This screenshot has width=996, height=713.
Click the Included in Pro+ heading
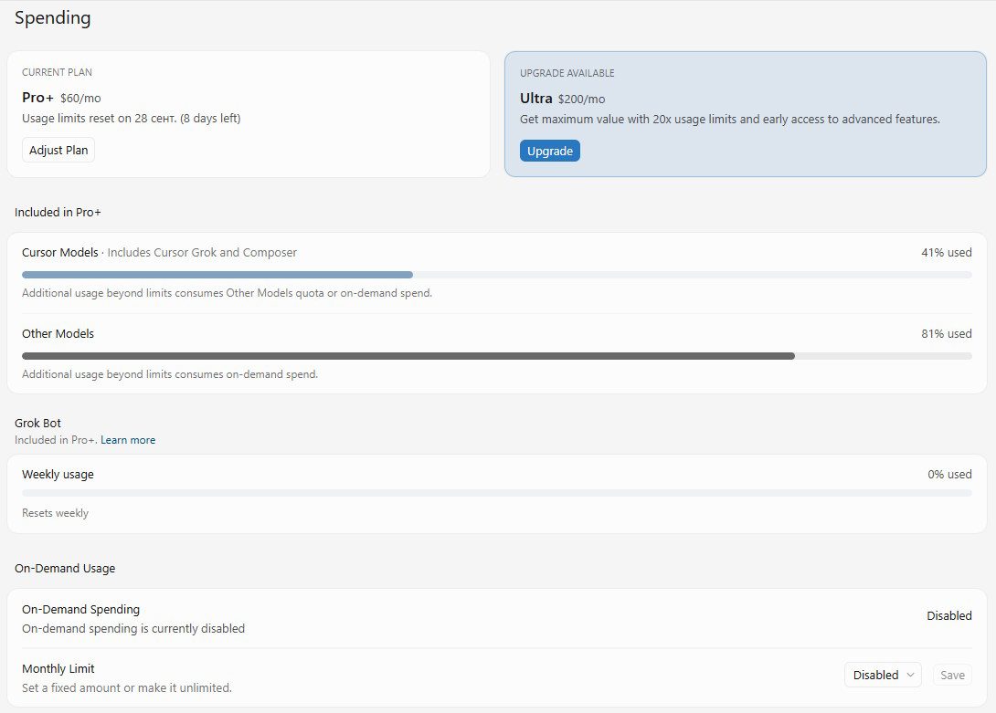point(58,212)
